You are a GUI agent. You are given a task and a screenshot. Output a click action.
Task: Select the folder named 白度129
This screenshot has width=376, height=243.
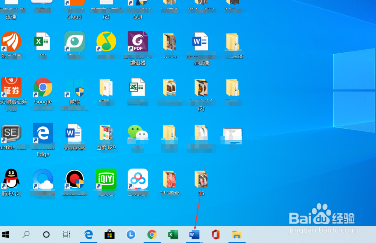tap(106, 133)
